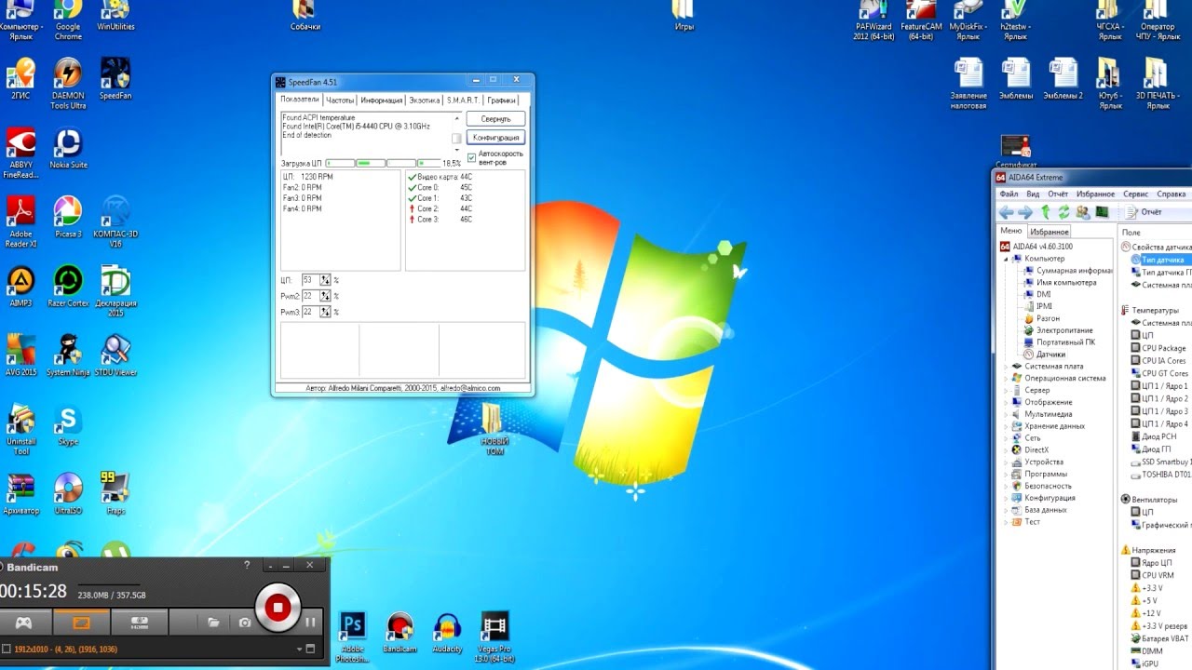Open Vegas Pro 13.0 desktop icon
This screenshot has width=1192, height=670.
pos(494,637)
